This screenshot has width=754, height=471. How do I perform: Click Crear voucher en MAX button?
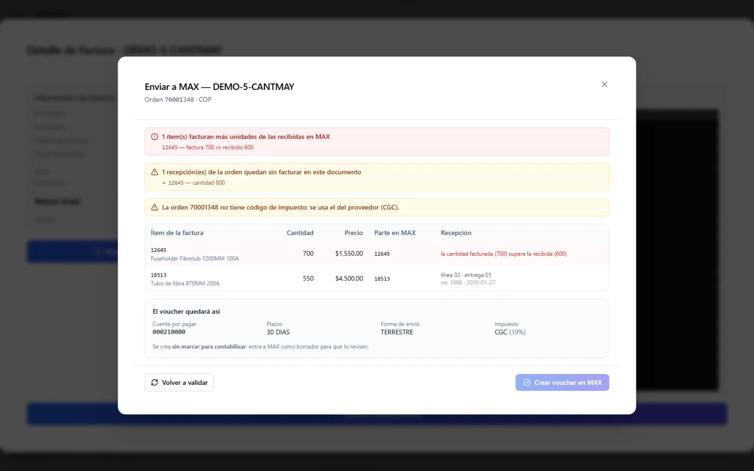tap(562, 382)
